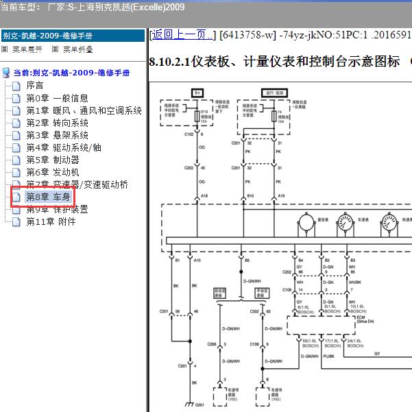Click the ECM (Sirius D4) label in diagram
Image resolution: width=412 pixels, height=412 pixels.
point(365,319)
